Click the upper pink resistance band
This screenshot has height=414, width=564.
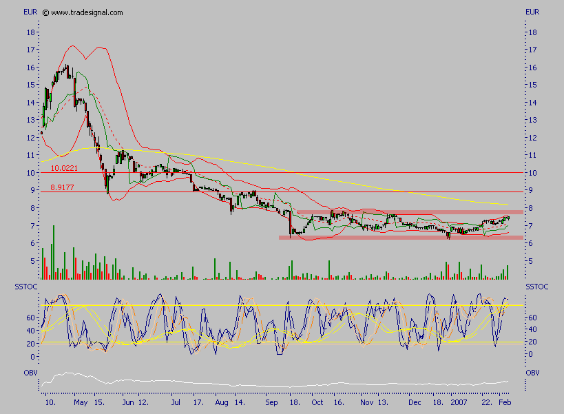pyautogui.click(x=410, y=212)
